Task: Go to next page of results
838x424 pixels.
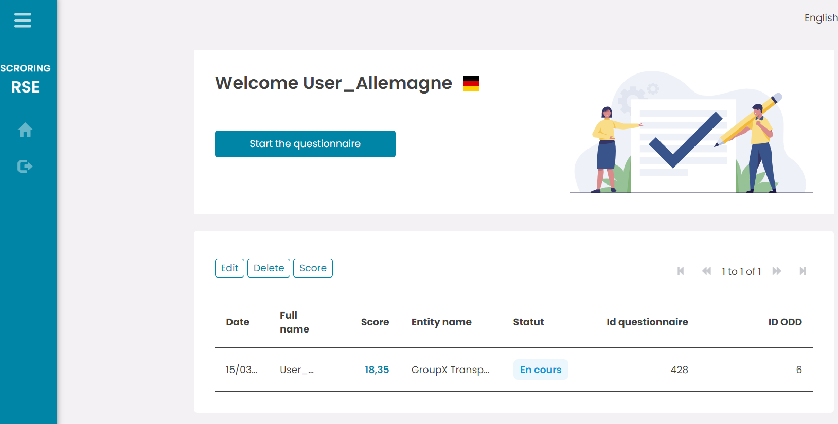Action: (777, 271)
